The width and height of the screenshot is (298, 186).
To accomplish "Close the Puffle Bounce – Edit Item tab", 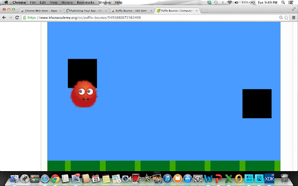I will [x=151, y=11].
